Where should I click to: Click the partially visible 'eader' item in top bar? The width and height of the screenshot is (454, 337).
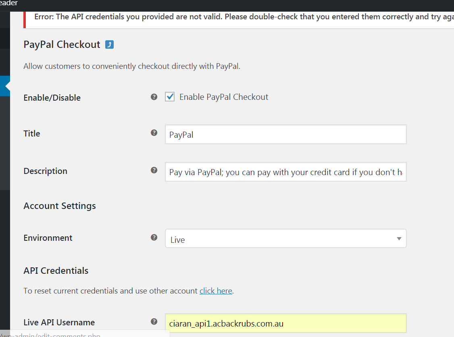tap(9, 3)
